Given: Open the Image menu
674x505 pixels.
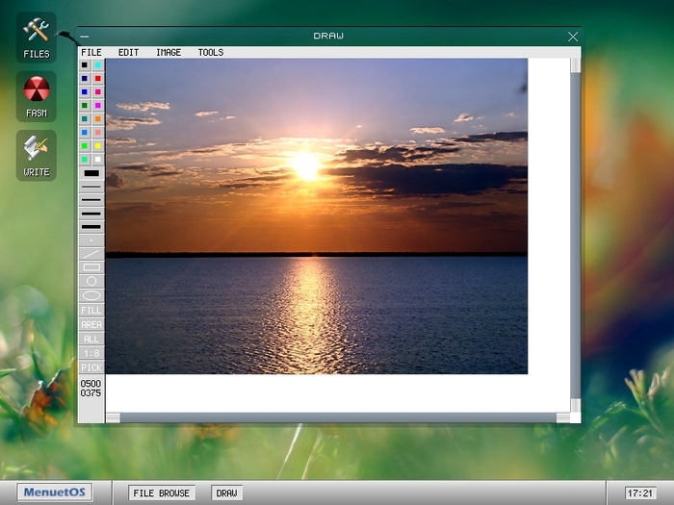Looking at the screenshot, I should (168, 52).
